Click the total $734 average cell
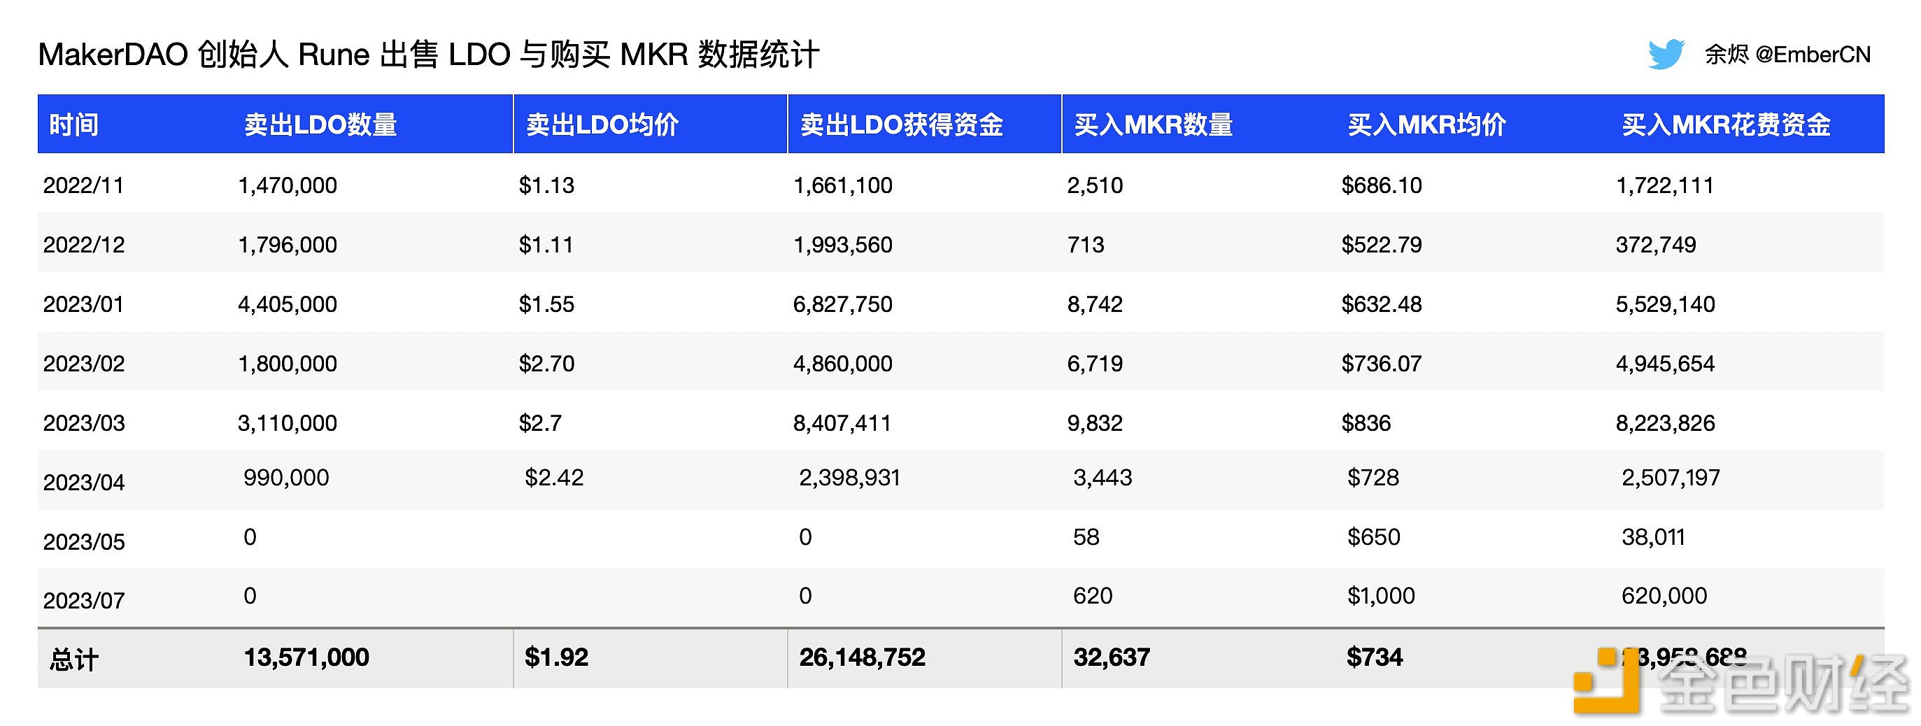The height and width of the screenshot is (726, 1921). coord(1375,657)
